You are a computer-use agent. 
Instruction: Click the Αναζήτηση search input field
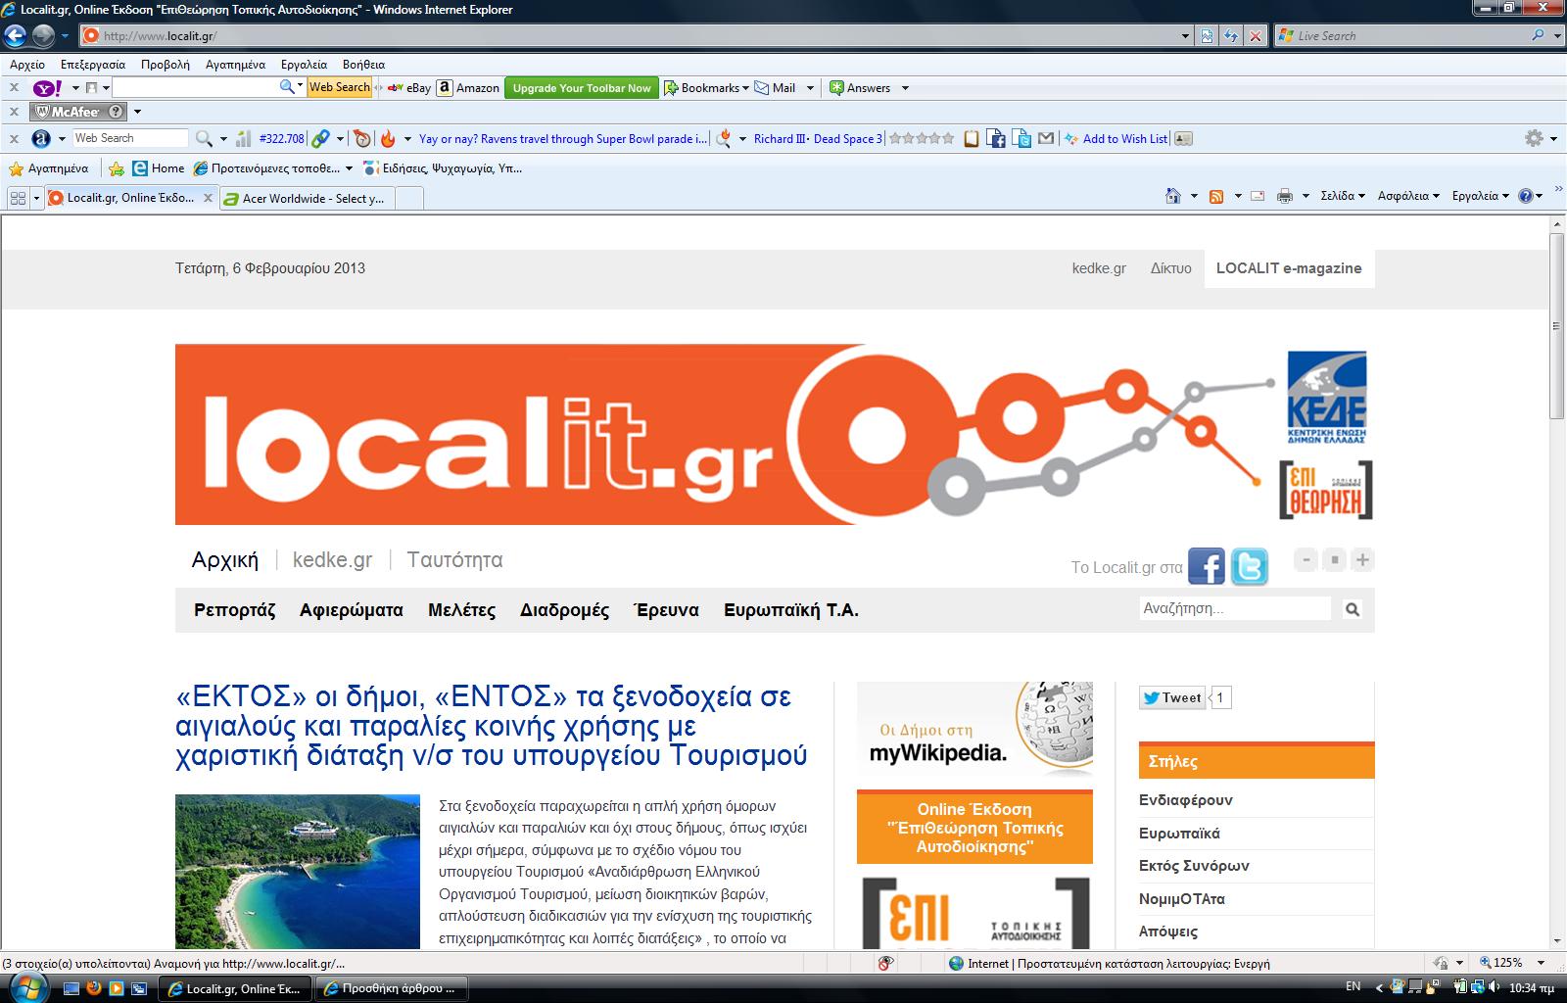tap(1235, 608)
